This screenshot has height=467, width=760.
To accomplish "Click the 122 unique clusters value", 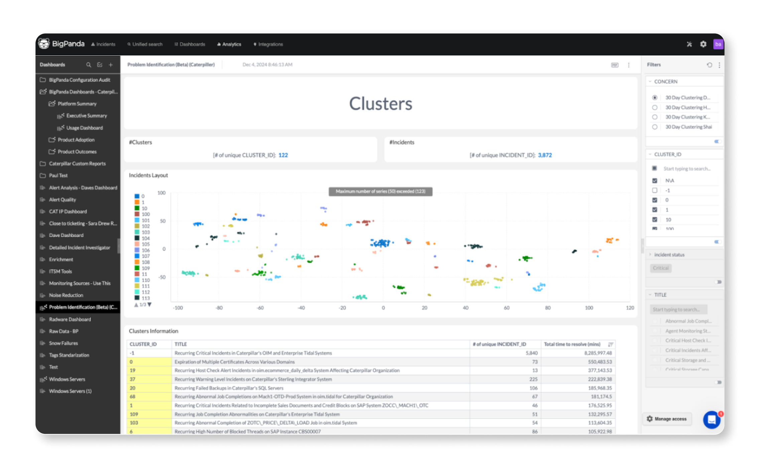I will point(283,155).
